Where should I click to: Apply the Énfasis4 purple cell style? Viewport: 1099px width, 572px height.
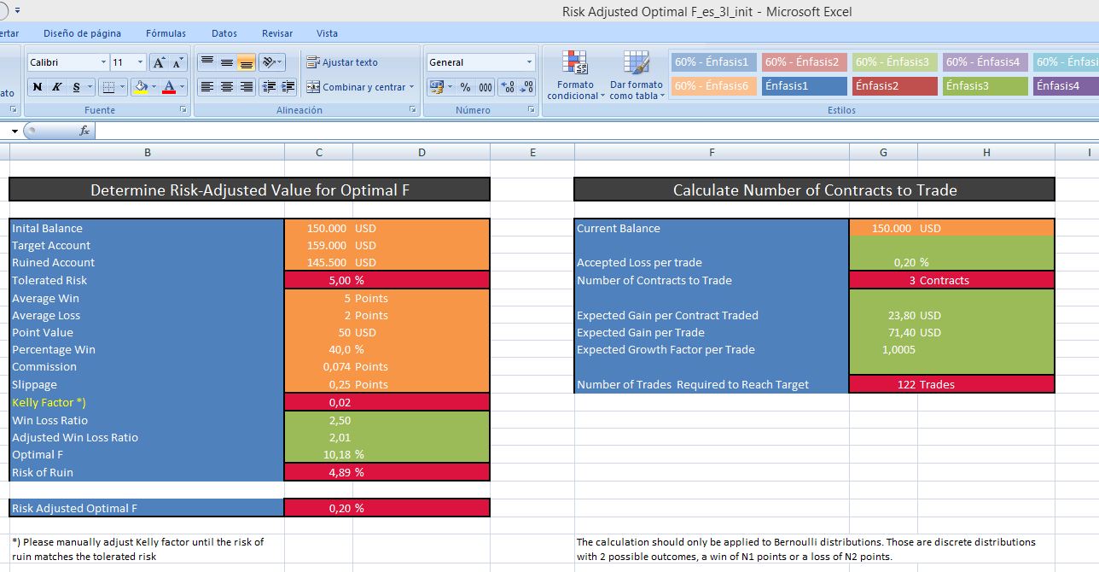click(x=1066, y=86)
